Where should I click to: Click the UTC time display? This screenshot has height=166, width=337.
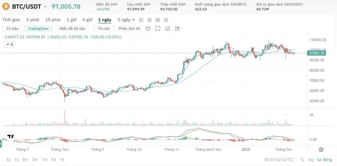279,160
